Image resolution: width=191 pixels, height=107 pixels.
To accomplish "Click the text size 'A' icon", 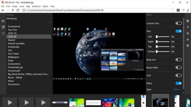I will tap(188, 10).
